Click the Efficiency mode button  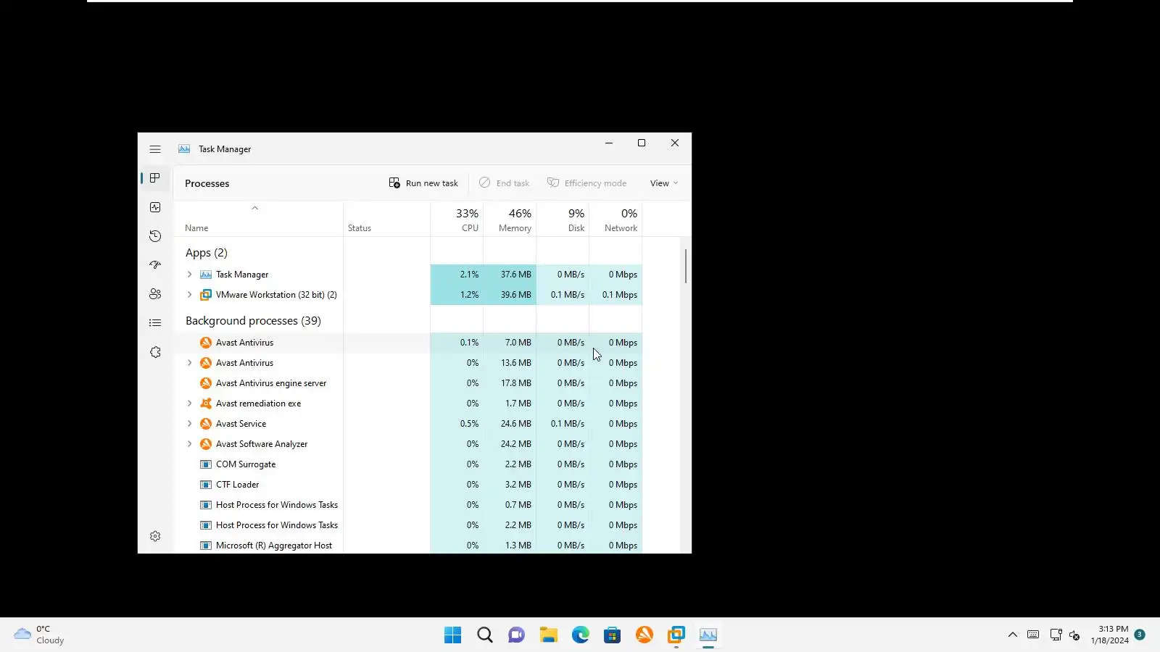tap(587, 183)
